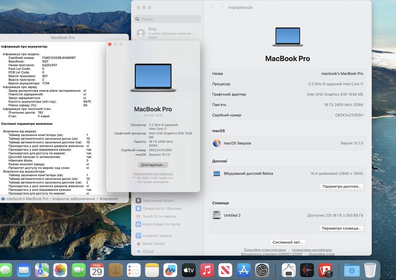The height and width of the screenshot is (280, 396).
Task: Open Ліцензійна угода програми link
Action: tap(265, 250)
